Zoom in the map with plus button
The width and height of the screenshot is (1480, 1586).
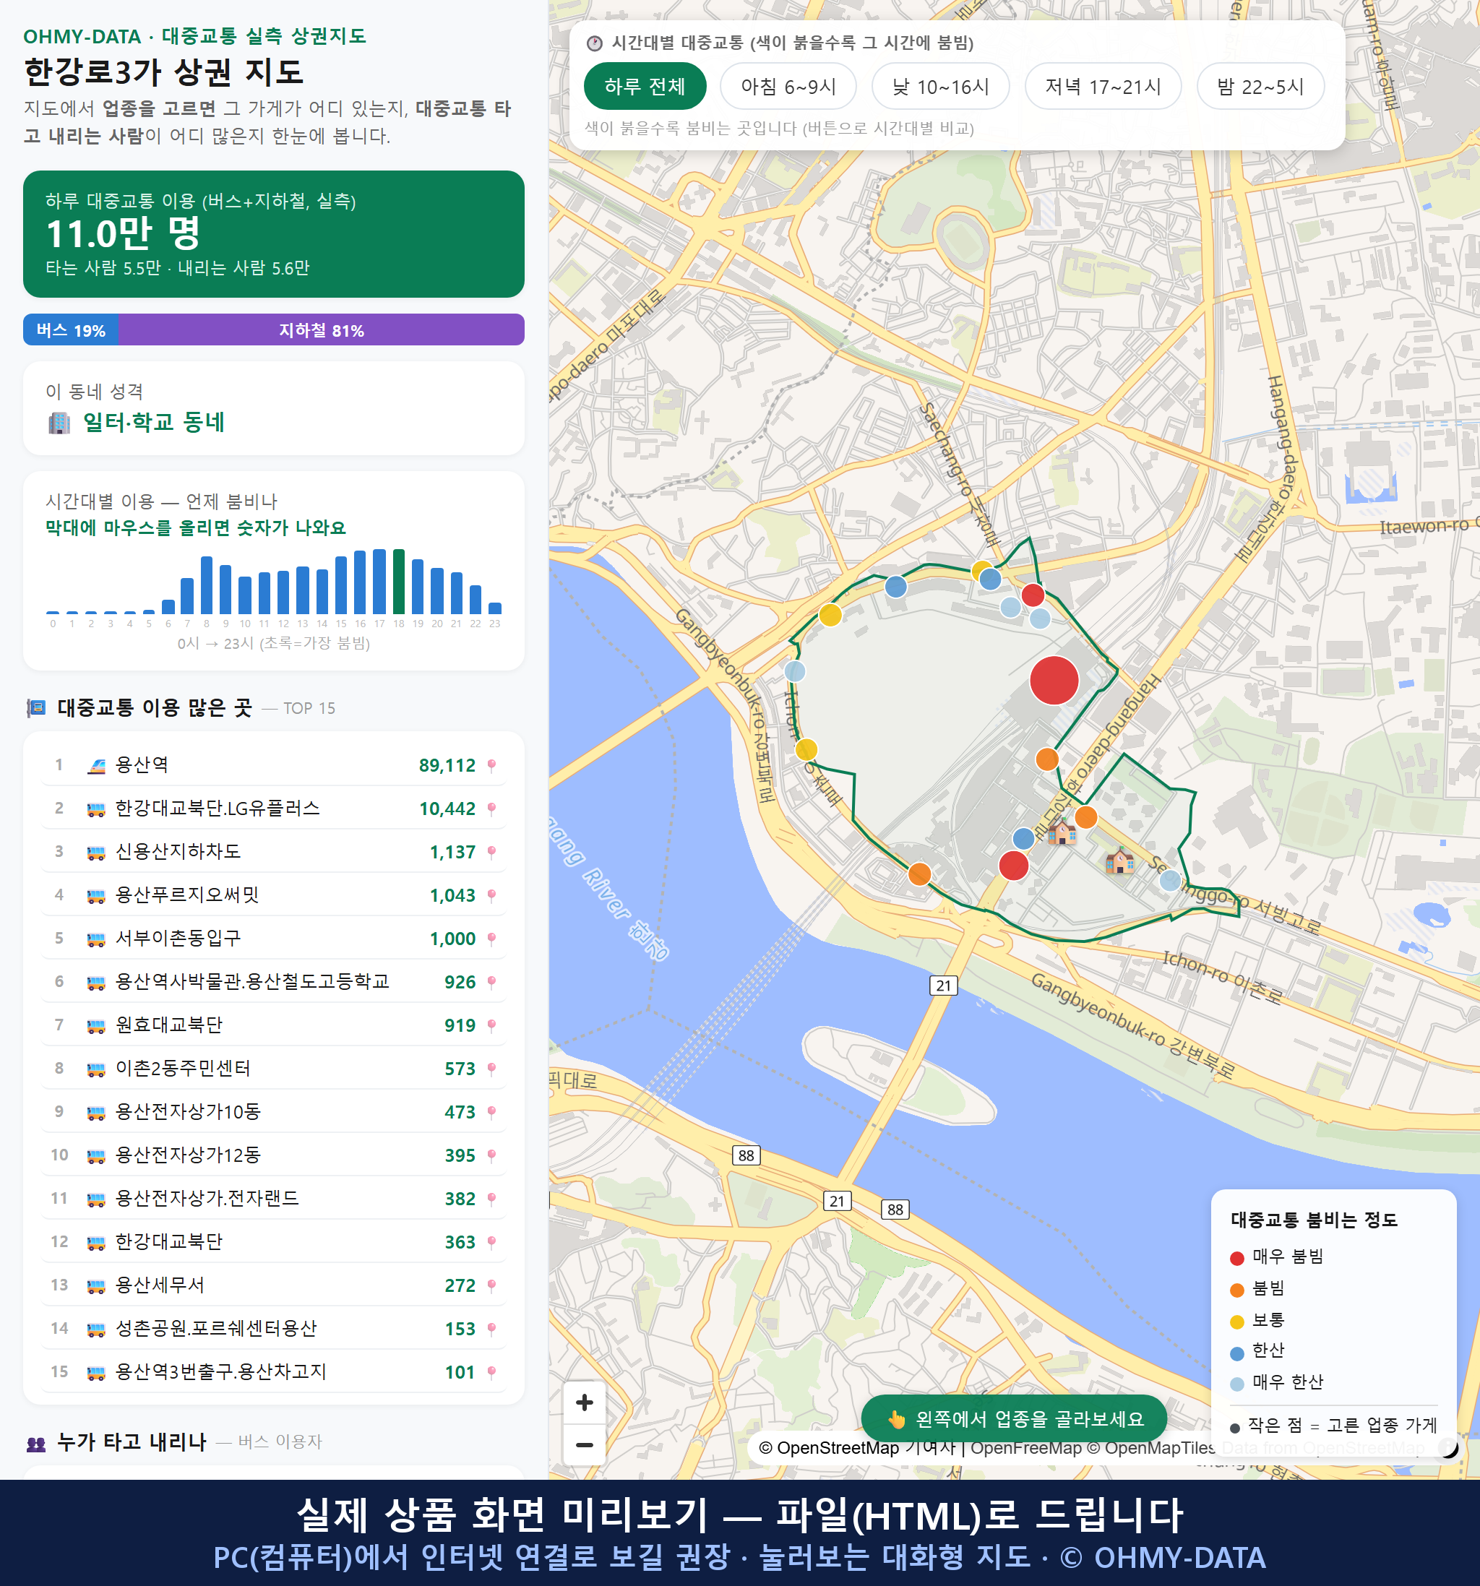tap(584, 1402)
